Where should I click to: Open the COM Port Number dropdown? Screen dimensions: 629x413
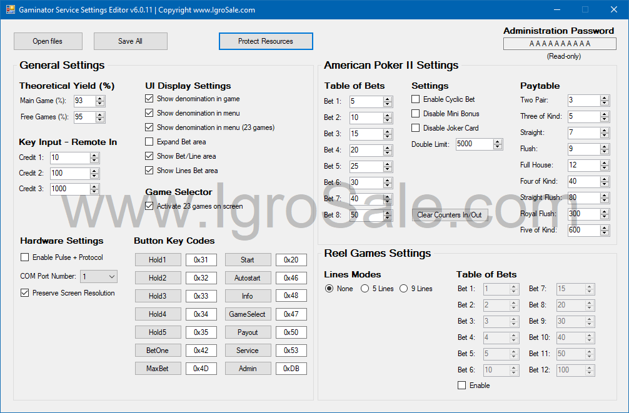[111, 276]
